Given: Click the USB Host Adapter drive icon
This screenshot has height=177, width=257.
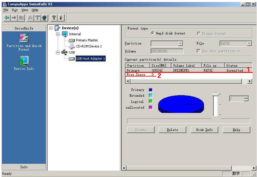Looking at the screenshot, I should coord(72,59).
